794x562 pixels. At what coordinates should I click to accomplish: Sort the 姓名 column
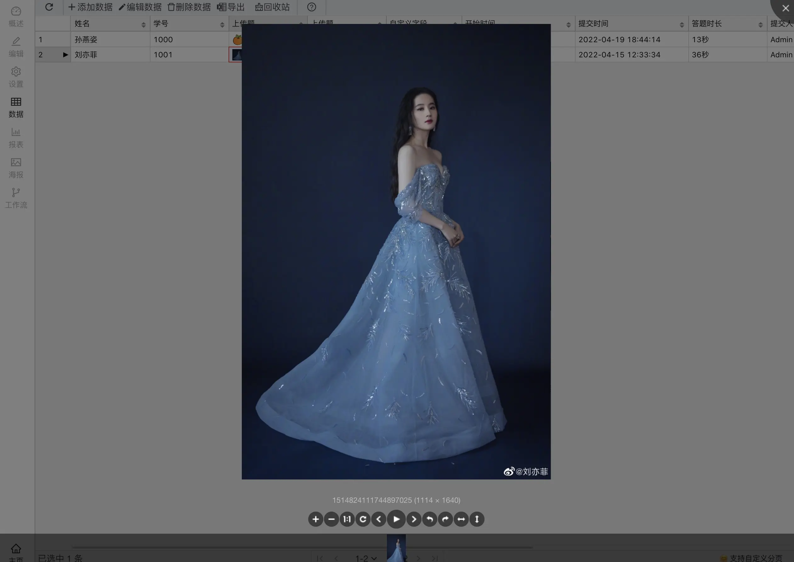143,25
